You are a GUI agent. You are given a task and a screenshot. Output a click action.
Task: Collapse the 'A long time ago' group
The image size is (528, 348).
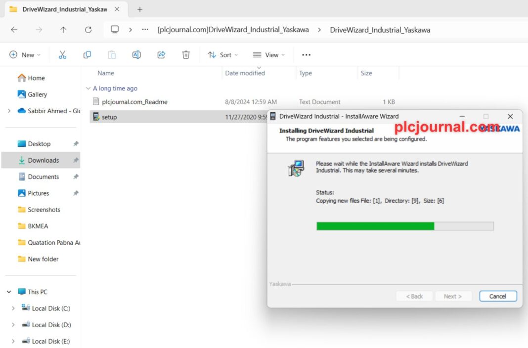coord(88,88)
